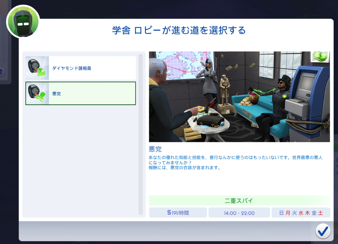Click the 悪党 heading below the image
Screen dimensions: 338x244
click(x=155, y=149)
